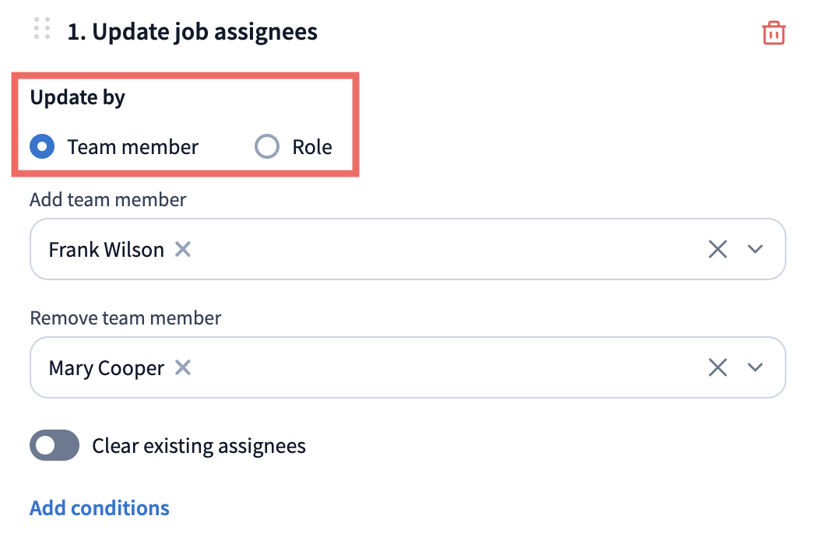Open the Add conditions link
The image size is (816, 551).
point(100,508)
